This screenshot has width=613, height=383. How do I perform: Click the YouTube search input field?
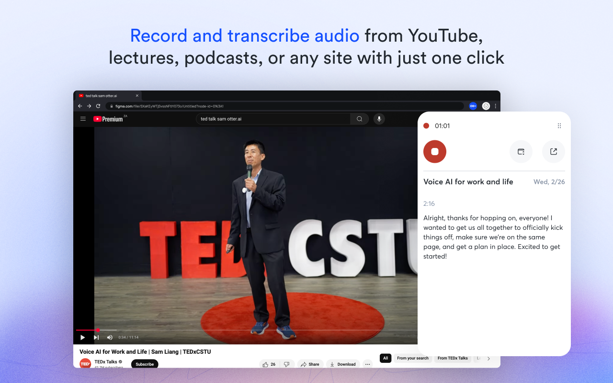click(x=273, y=118)
